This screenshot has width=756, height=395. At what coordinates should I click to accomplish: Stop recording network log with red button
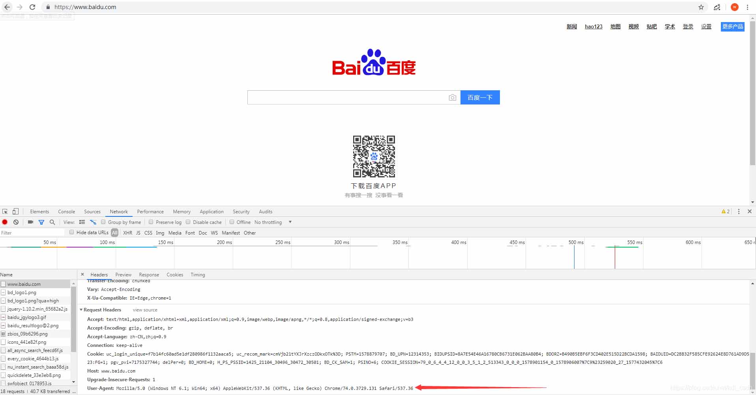click(5, 222)
